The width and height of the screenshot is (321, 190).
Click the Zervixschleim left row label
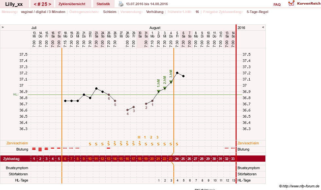click(17, 143)
